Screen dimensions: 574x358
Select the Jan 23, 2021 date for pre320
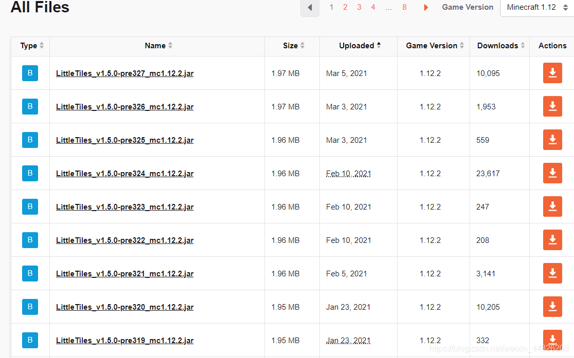(348, 307)
